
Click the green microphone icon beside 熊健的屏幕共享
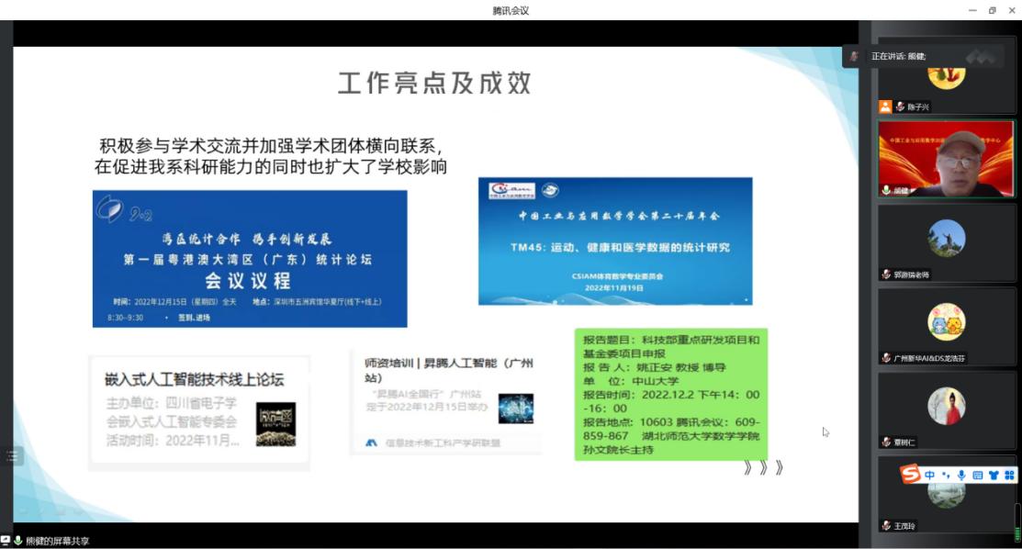(x=17, y=541)
